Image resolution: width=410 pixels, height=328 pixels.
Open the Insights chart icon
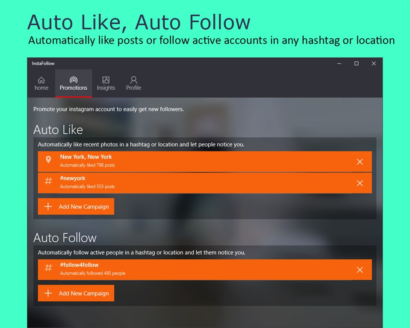[106, 80]
